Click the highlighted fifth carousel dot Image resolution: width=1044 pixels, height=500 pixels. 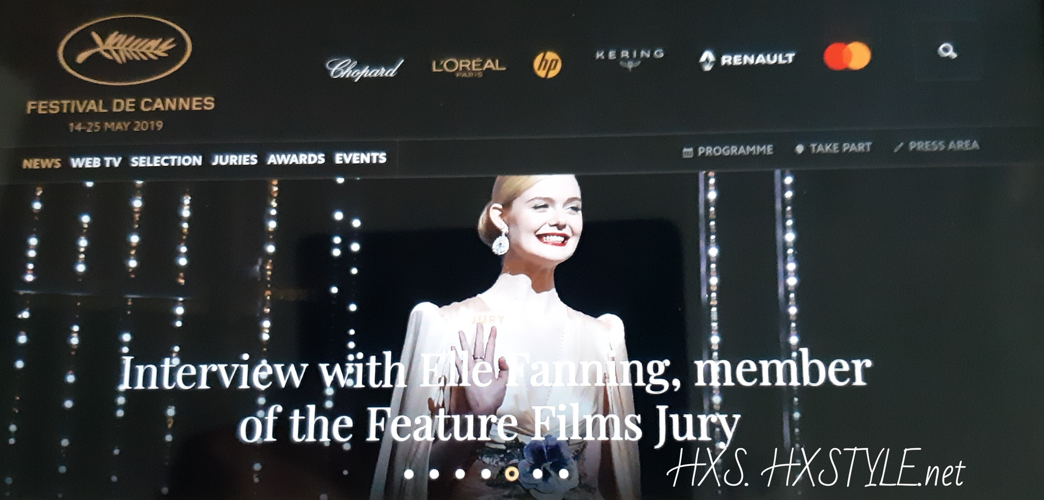pyautogui.click(x=512, y=473)
